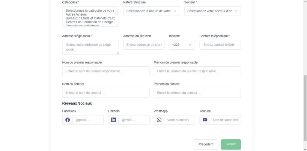
Task: Open the Nature Structure dropdown
Action: (151, 11)
